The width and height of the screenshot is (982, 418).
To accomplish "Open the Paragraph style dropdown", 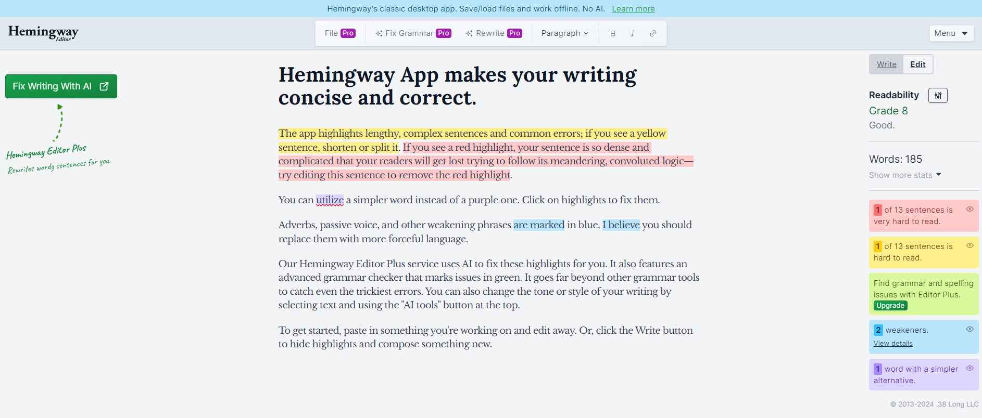I will point(565,33).
